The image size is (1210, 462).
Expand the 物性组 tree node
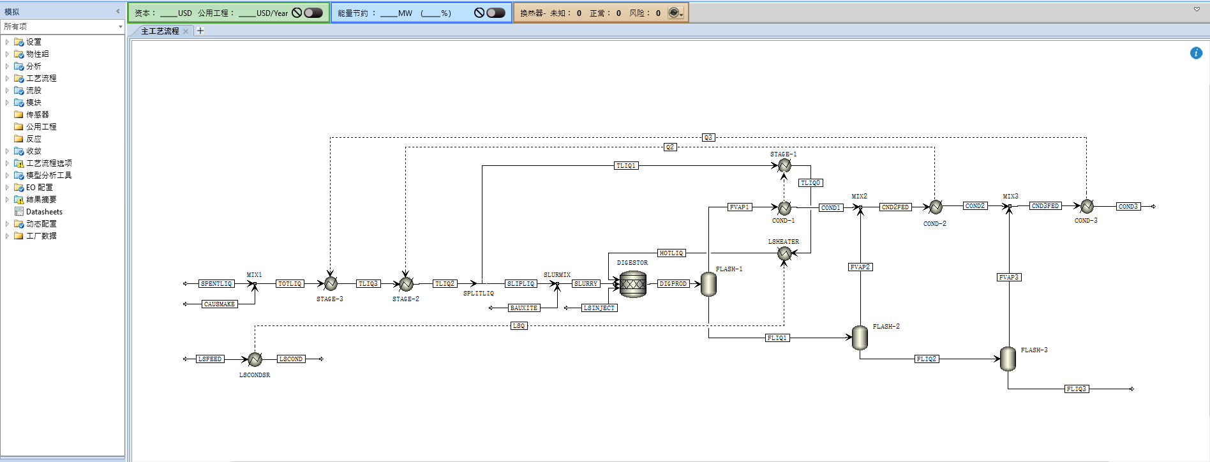pos(7,54)
